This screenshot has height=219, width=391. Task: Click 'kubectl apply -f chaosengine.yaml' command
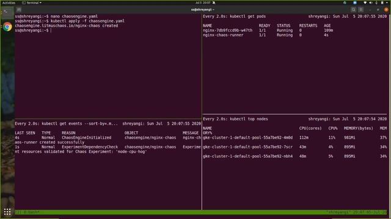tap(87, 21)
